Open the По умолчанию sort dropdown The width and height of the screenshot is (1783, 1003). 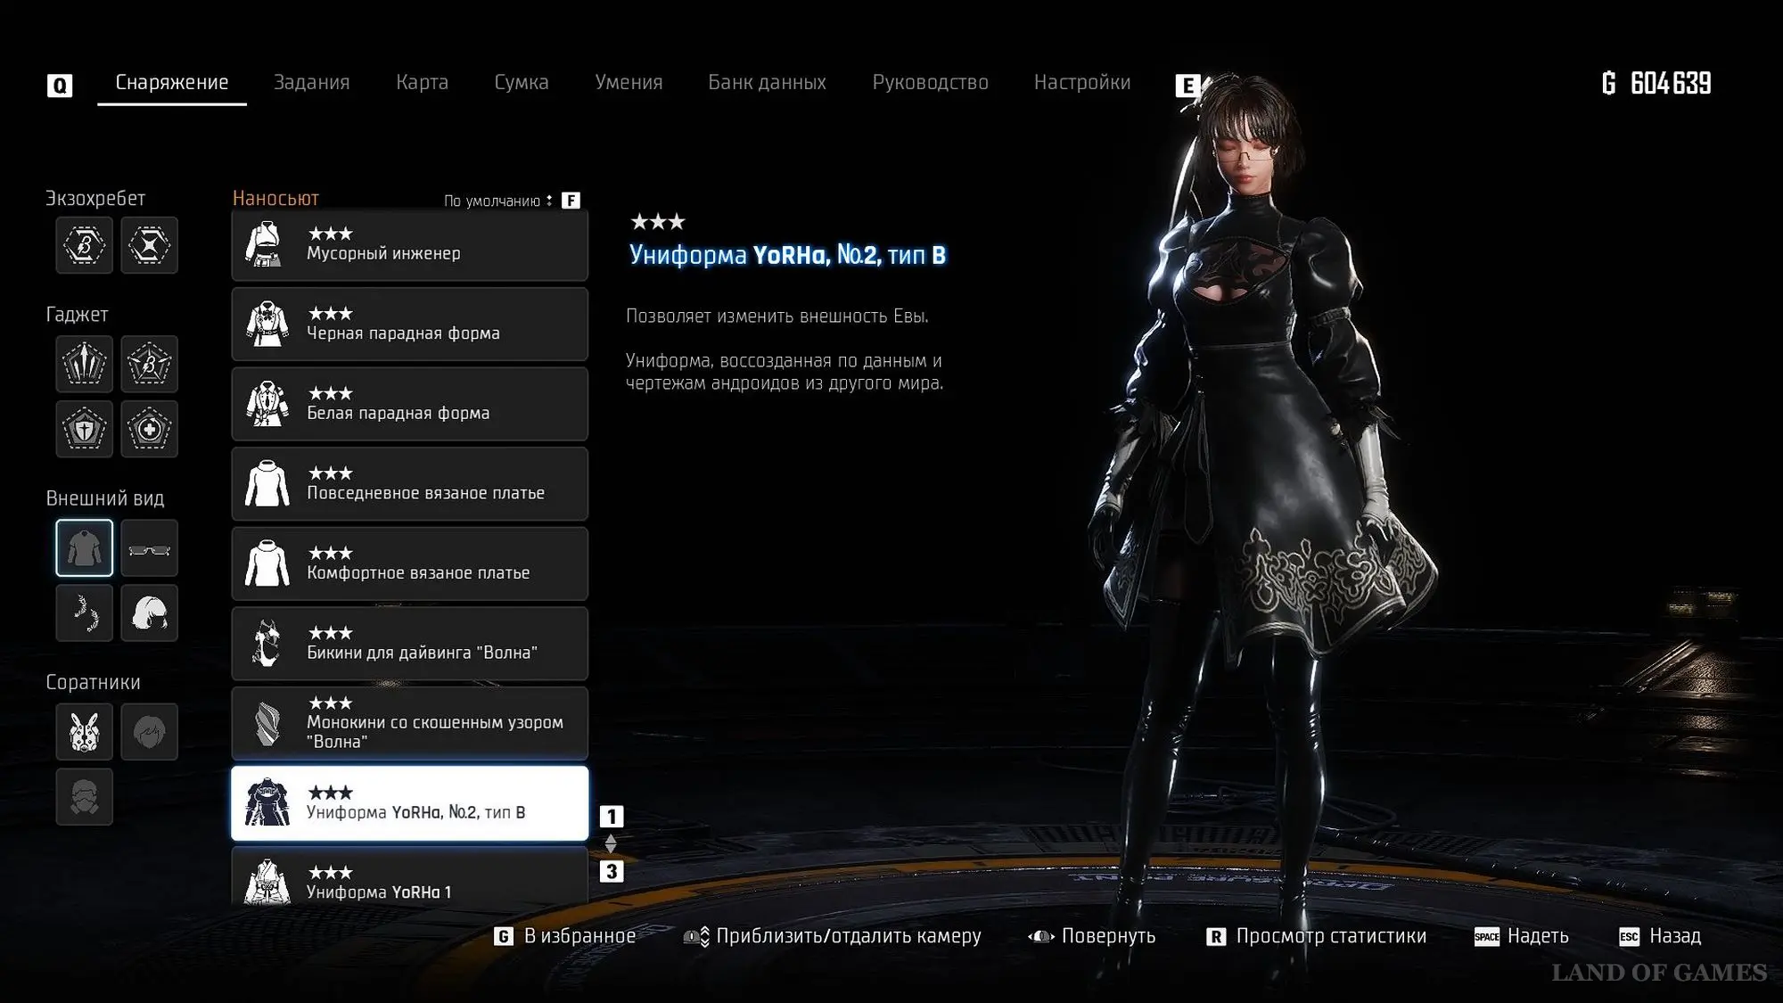[498, 201]
